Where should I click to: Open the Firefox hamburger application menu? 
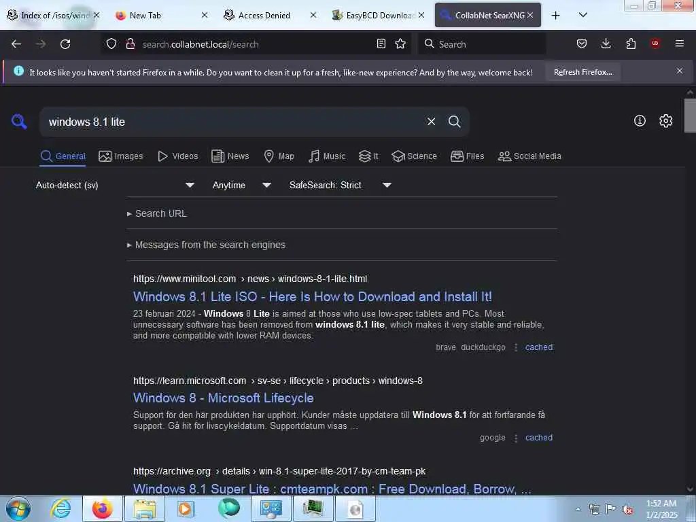pos(680,43)
